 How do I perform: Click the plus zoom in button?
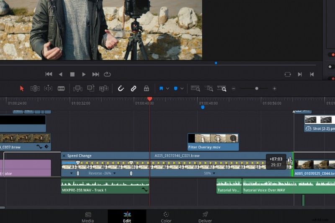pyautogui.click(x=274, y=88)
